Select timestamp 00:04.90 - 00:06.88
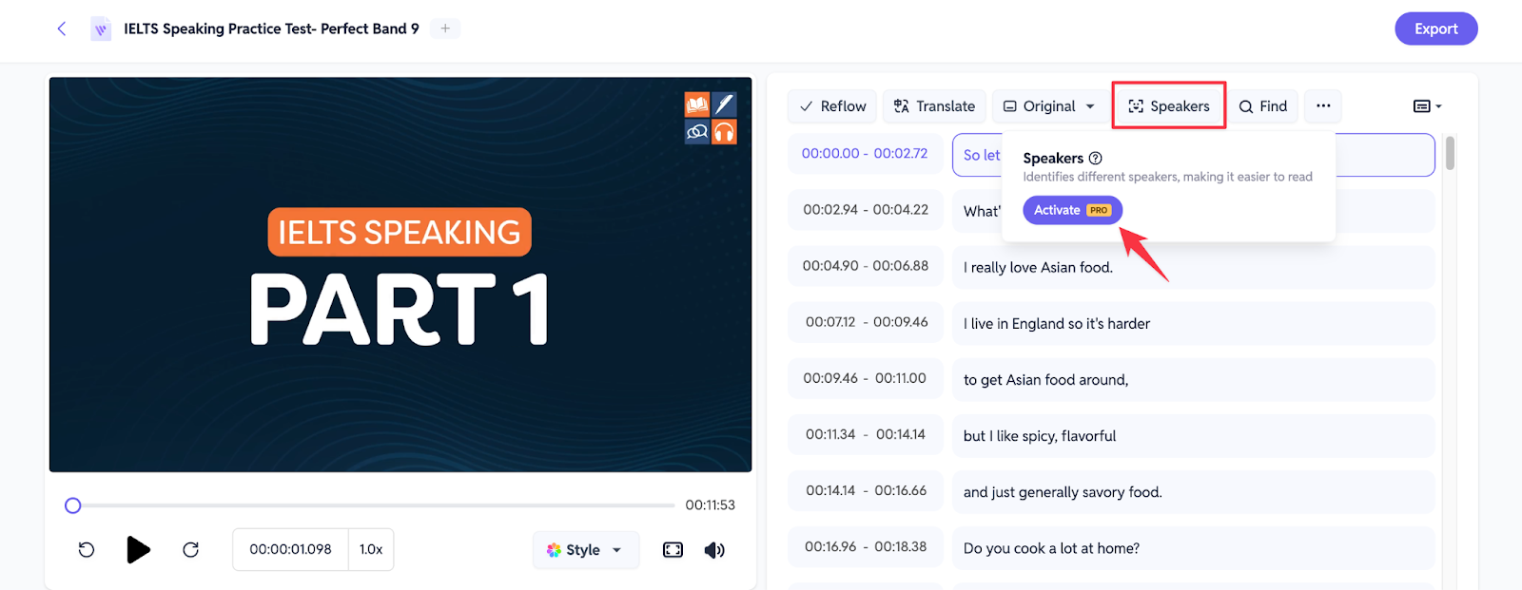The height and width of the screenshot is (590, 1522). 865,266
